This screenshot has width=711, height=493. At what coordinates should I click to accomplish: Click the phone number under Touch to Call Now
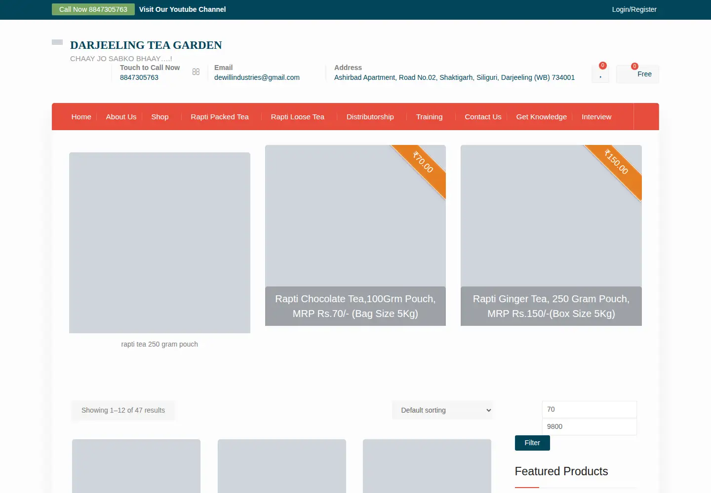(x=139, y=77)
